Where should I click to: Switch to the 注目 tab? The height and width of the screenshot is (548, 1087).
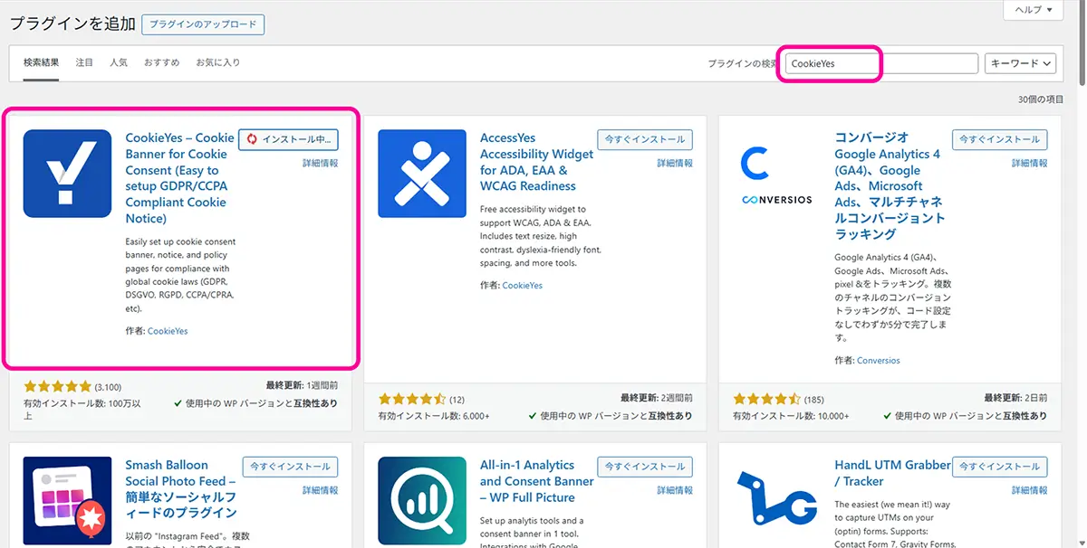[84, 62]
